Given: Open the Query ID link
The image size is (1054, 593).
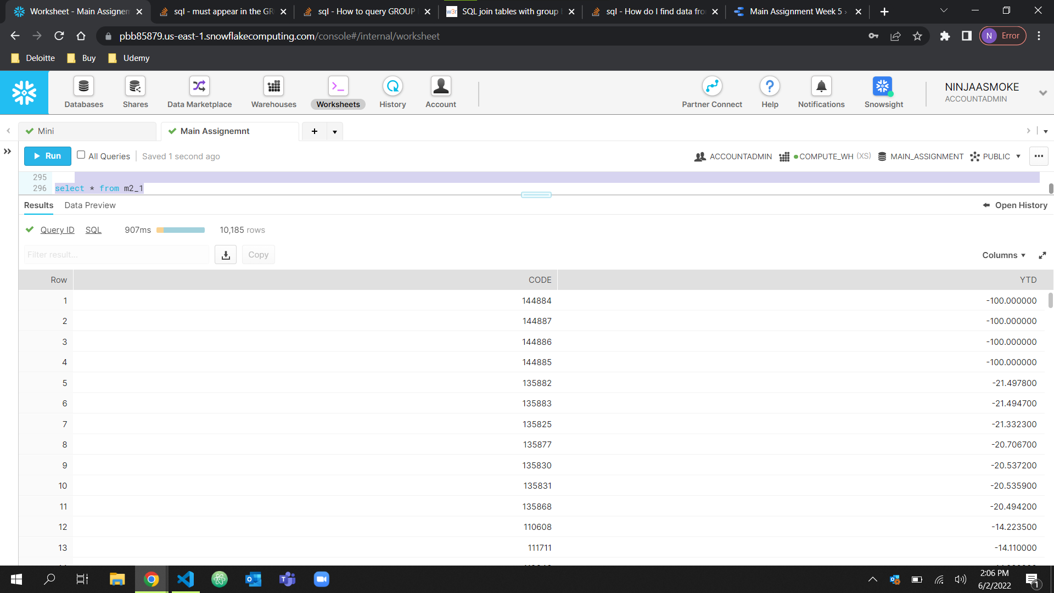Looking at the screenshot, I should click(57, 230).
